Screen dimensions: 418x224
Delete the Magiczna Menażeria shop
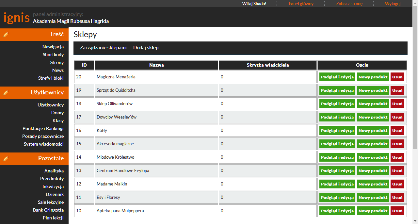[x=397, y=77]
